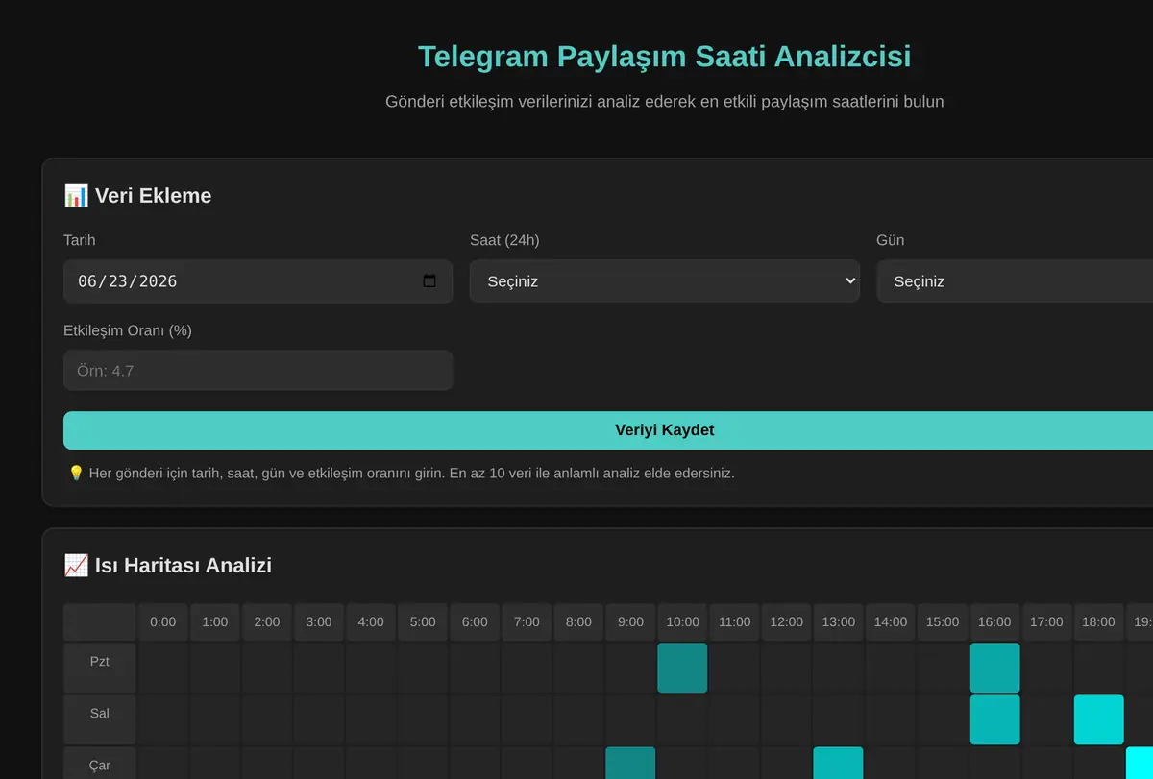Select the Pzt 10:00 heatmap cell
The image size is (1153, 779).
pos(682,668)
